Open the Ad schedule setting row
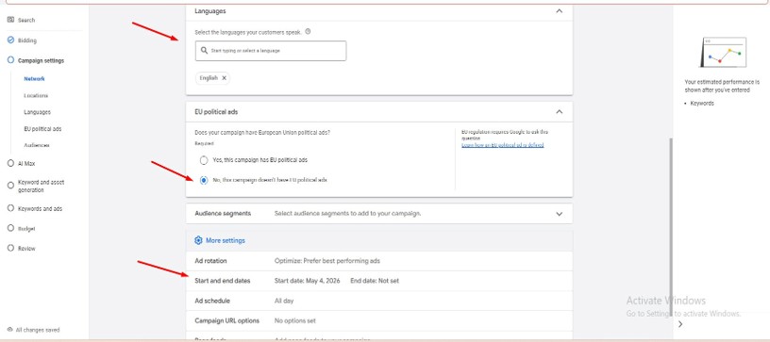The image size is (770, 342). click(x=379, y=301)
